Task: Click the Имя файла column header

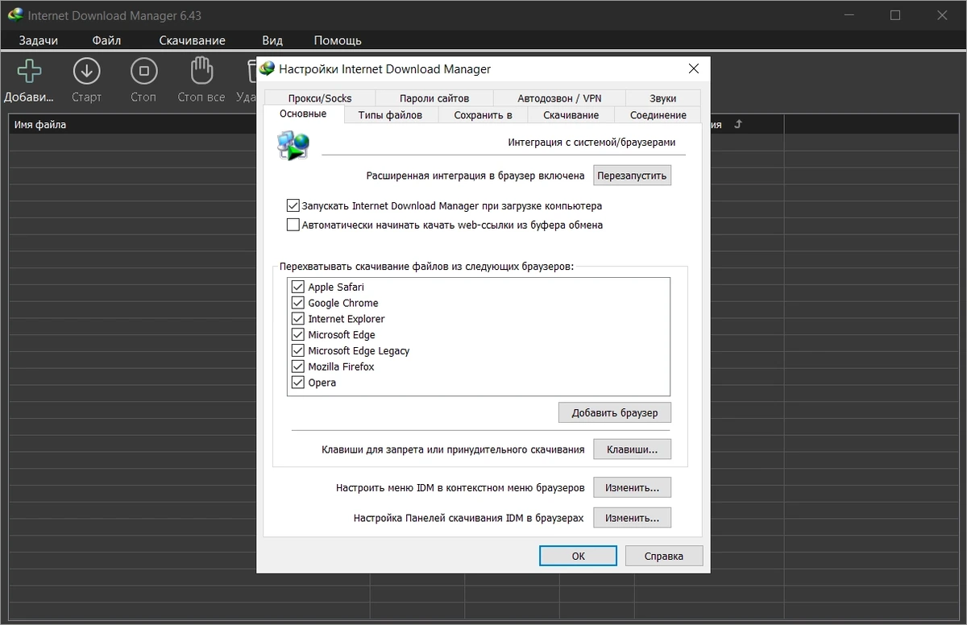Action: [133, 125]
